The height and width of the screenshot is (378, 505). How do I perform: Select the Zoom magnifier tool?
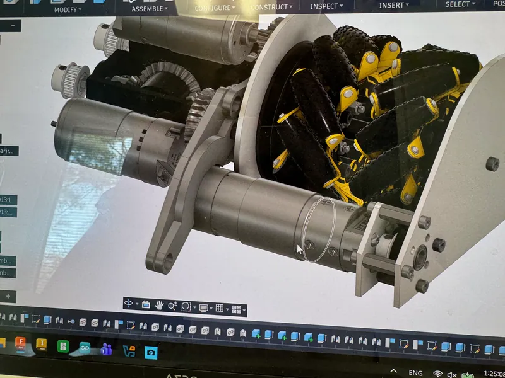(x=172, y=306)
